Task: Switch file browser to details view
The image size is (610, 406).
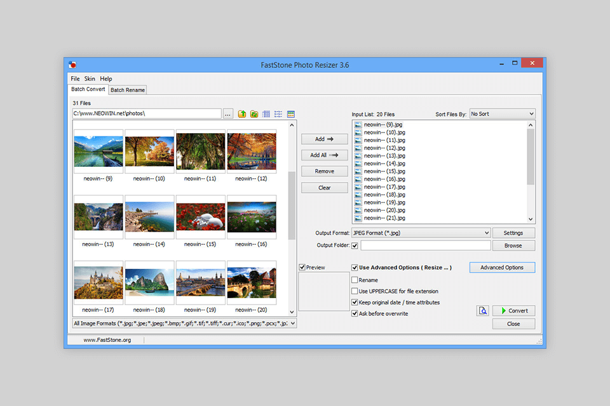Action: [x=266, y=114]
